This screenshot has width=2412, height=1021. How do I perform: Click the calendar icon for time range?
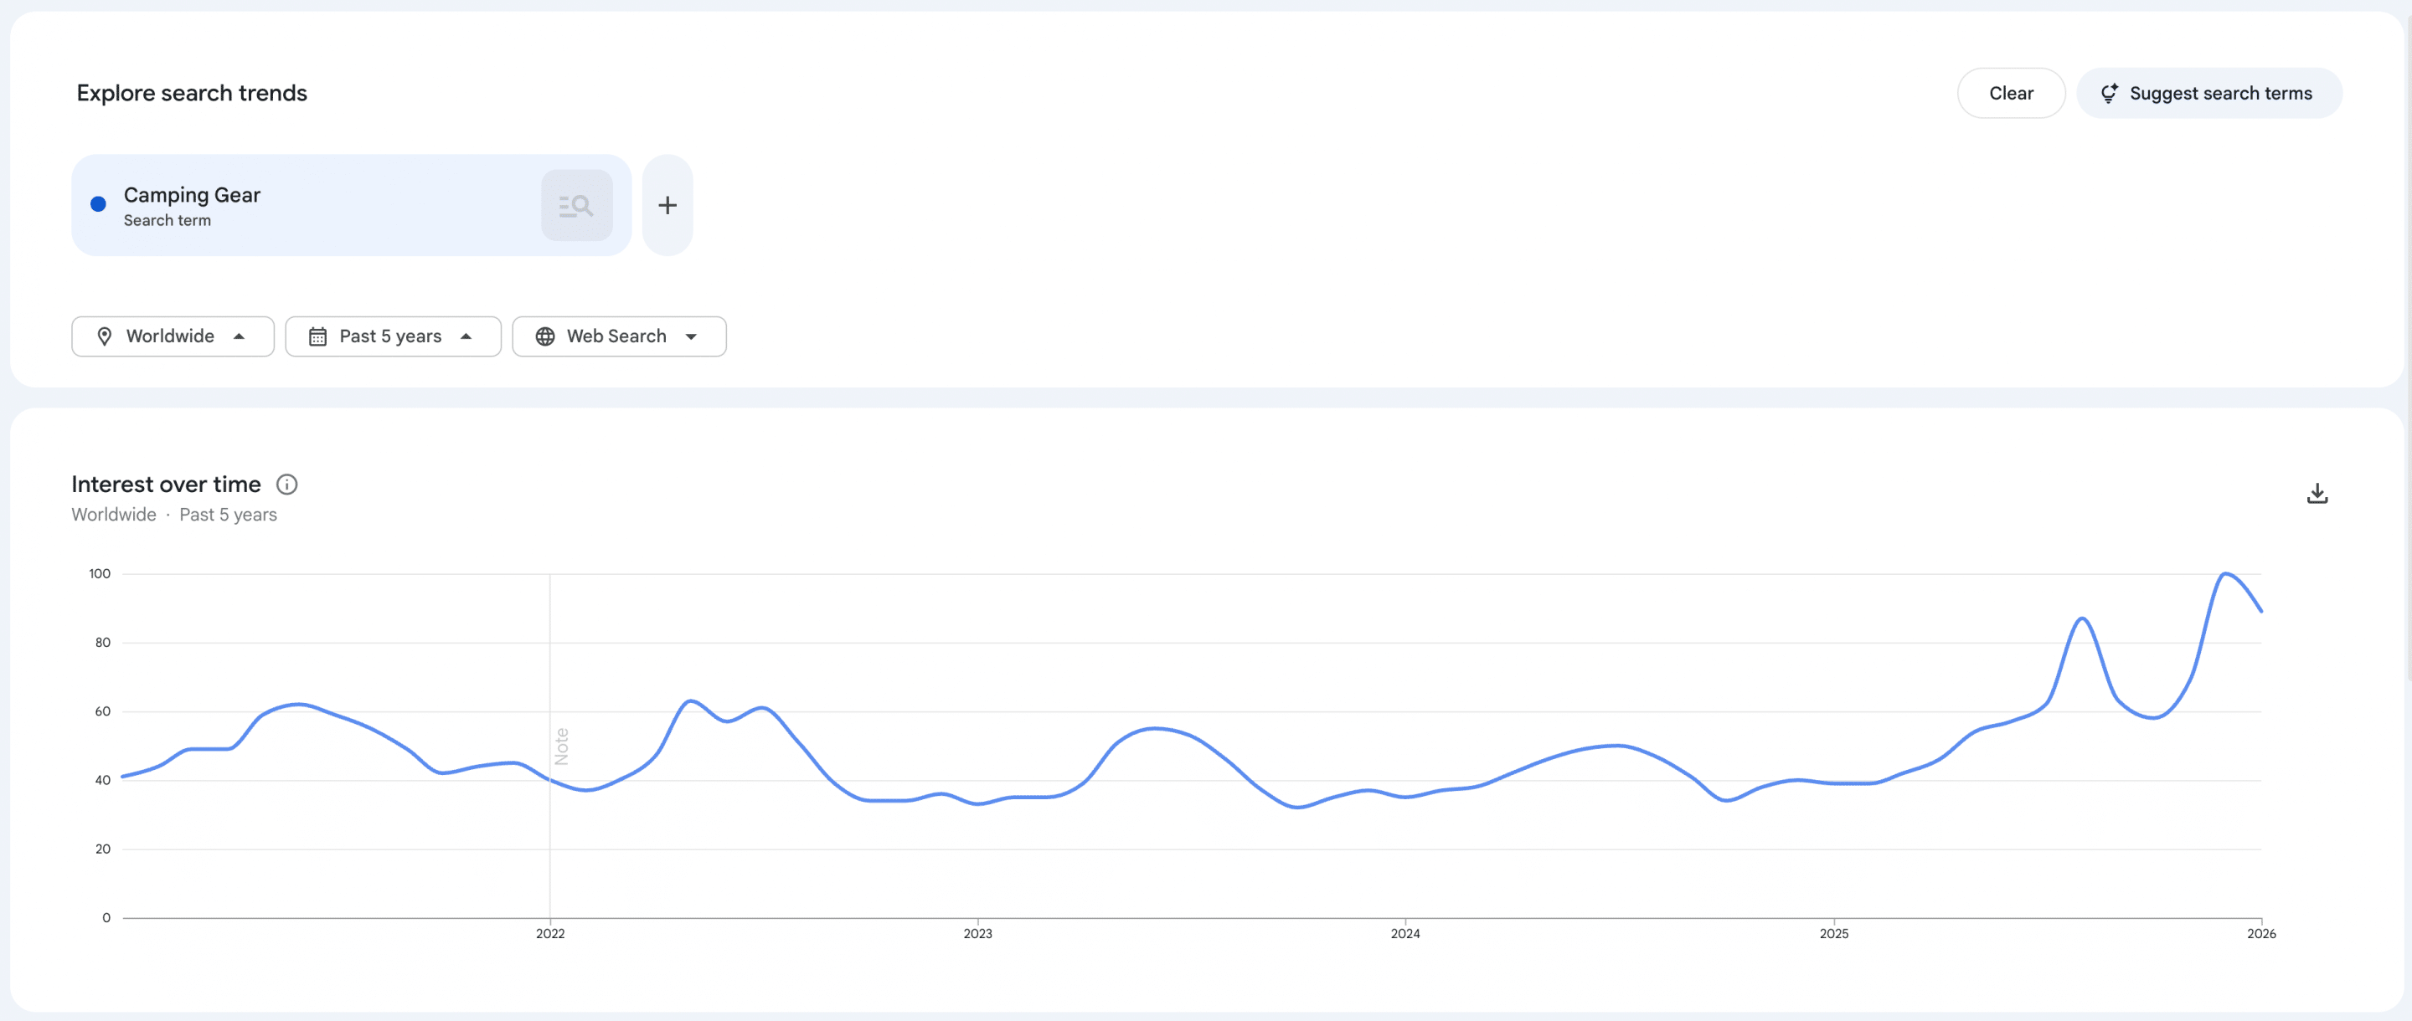[x=318, y=336]
